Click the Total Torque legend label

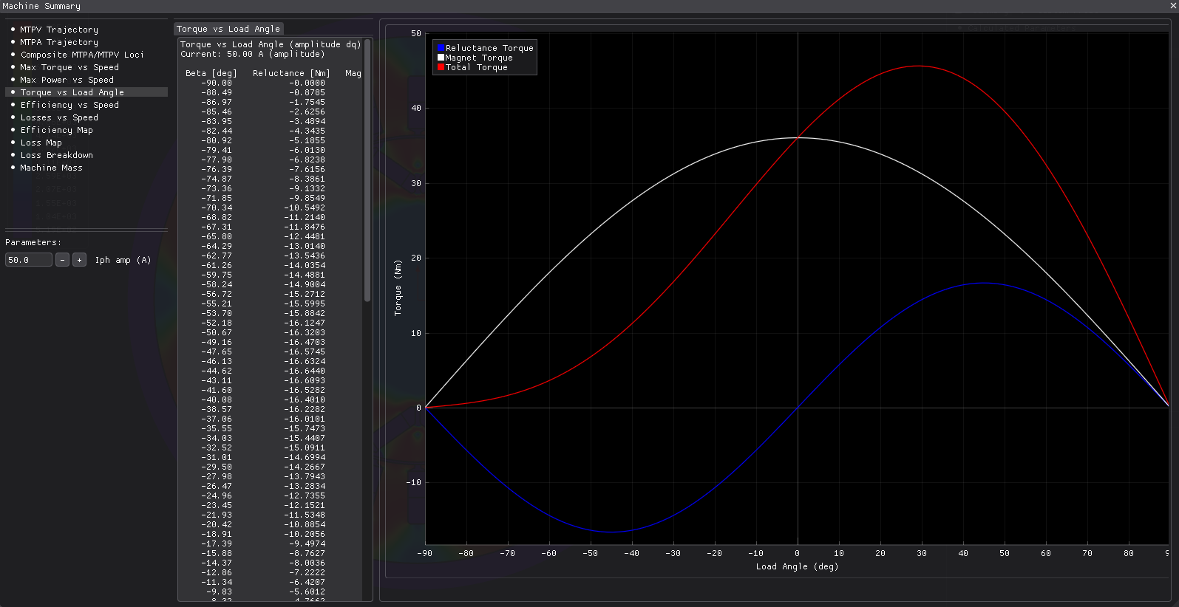tap(477, 67)
